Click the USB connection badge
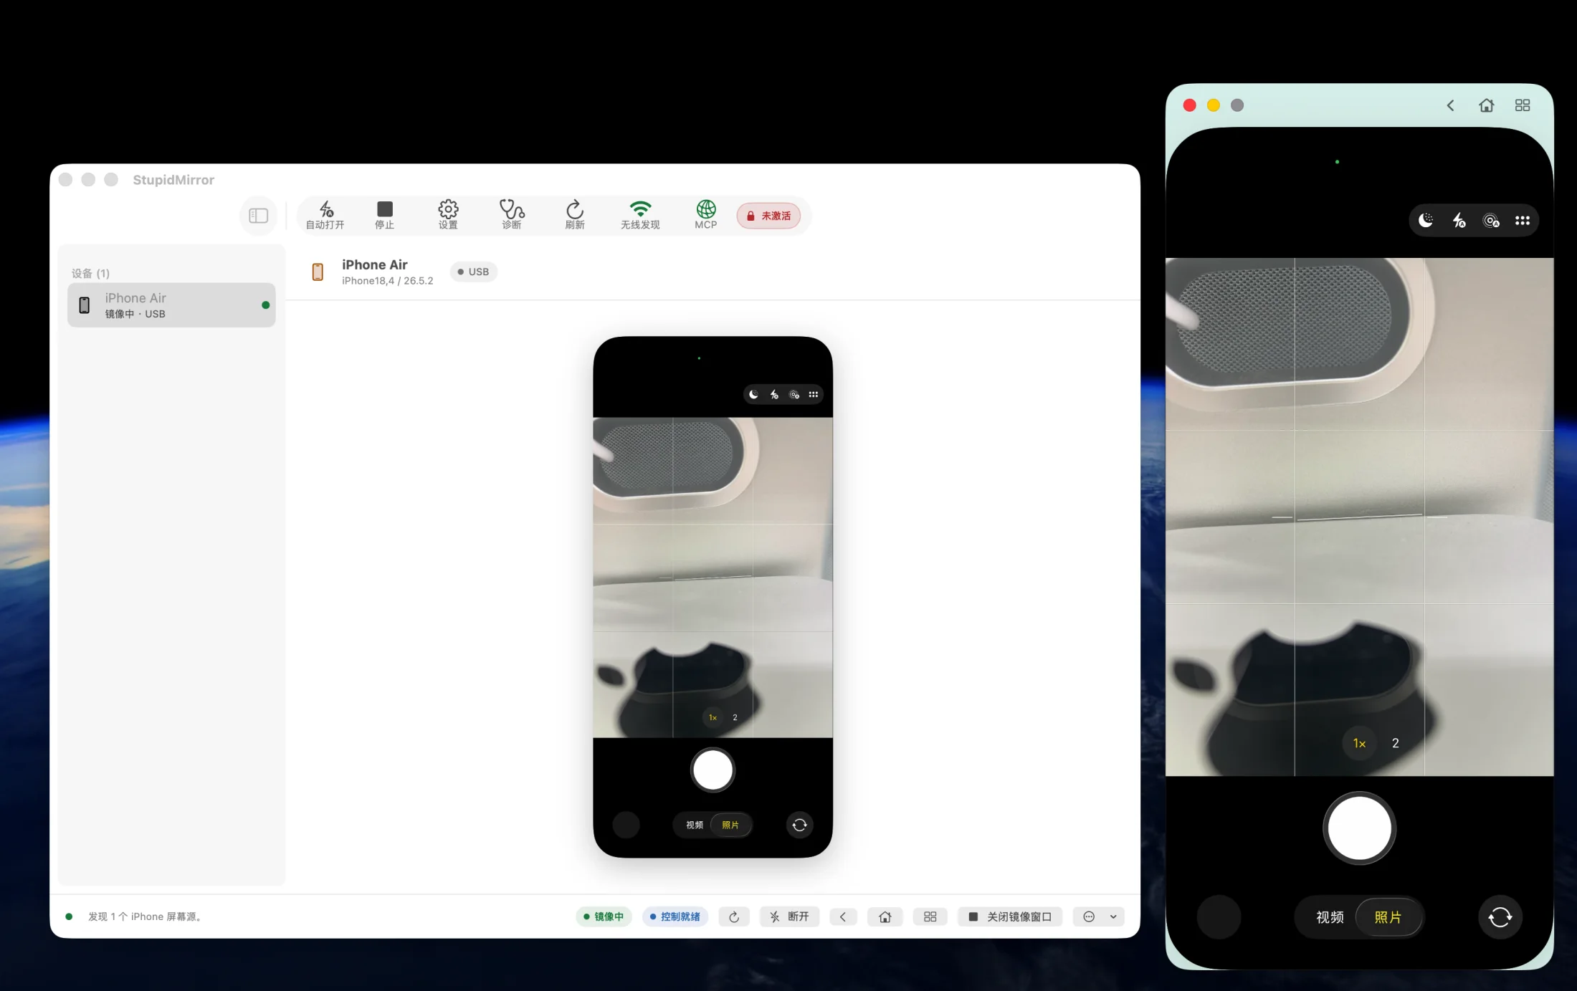The image size is (1577, 991). (x=473, y=272)
